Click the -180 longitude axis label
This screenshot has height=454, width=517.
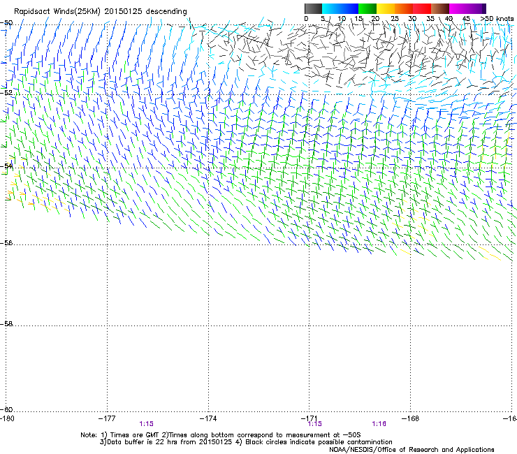[x=7, y=418]
